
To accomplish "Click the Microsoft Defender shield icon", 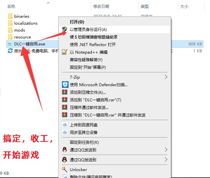I will (65, 85).
